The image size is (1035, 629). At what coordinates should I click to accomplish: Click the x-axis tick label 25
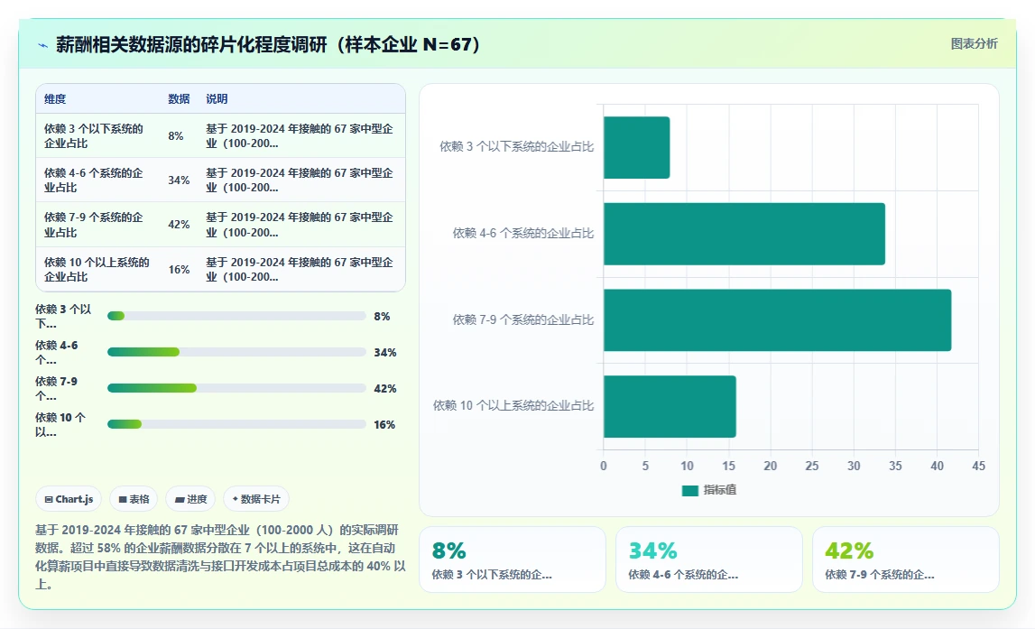pyautogui.click(x=812, y=466)
